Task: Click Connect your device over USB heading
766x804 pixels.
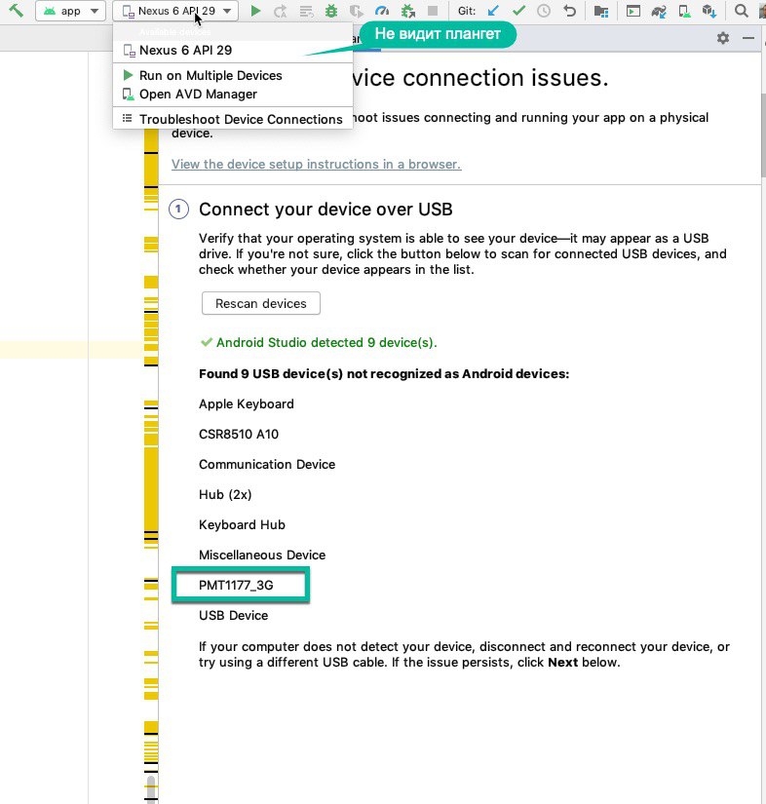Action: coord(326,210)
